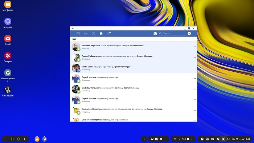
Task: Open options for Vladislav Voitovich notification
Action: [194, 89]
